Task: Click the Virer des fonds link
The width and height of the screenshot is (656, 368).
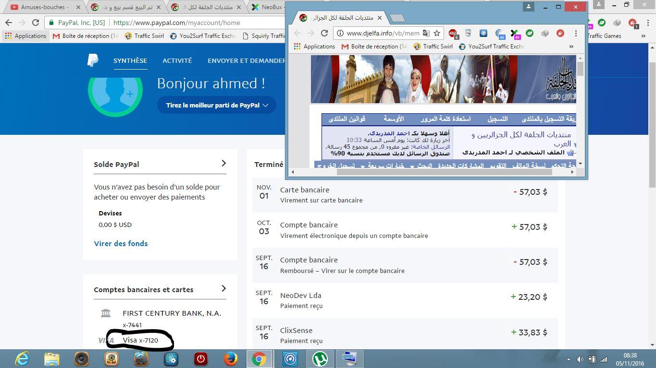Action: coord(121,243)
